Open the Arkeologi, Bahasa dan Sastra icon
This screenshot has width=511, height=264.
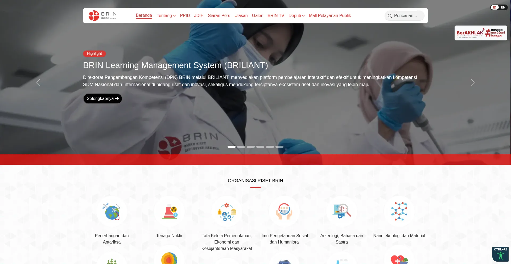(342, 212)
